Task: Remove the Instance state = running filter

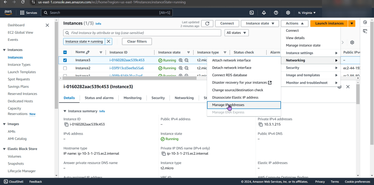Action: 108,42
